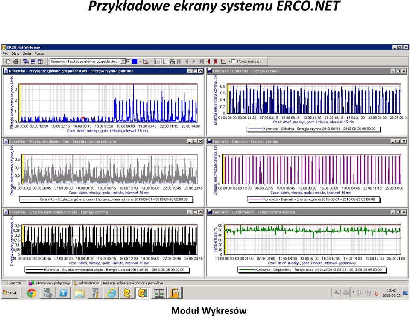Open Windows Explorer folder taskbar icon
Viewport: 410px width, 316px height.
tap(79, 293)
